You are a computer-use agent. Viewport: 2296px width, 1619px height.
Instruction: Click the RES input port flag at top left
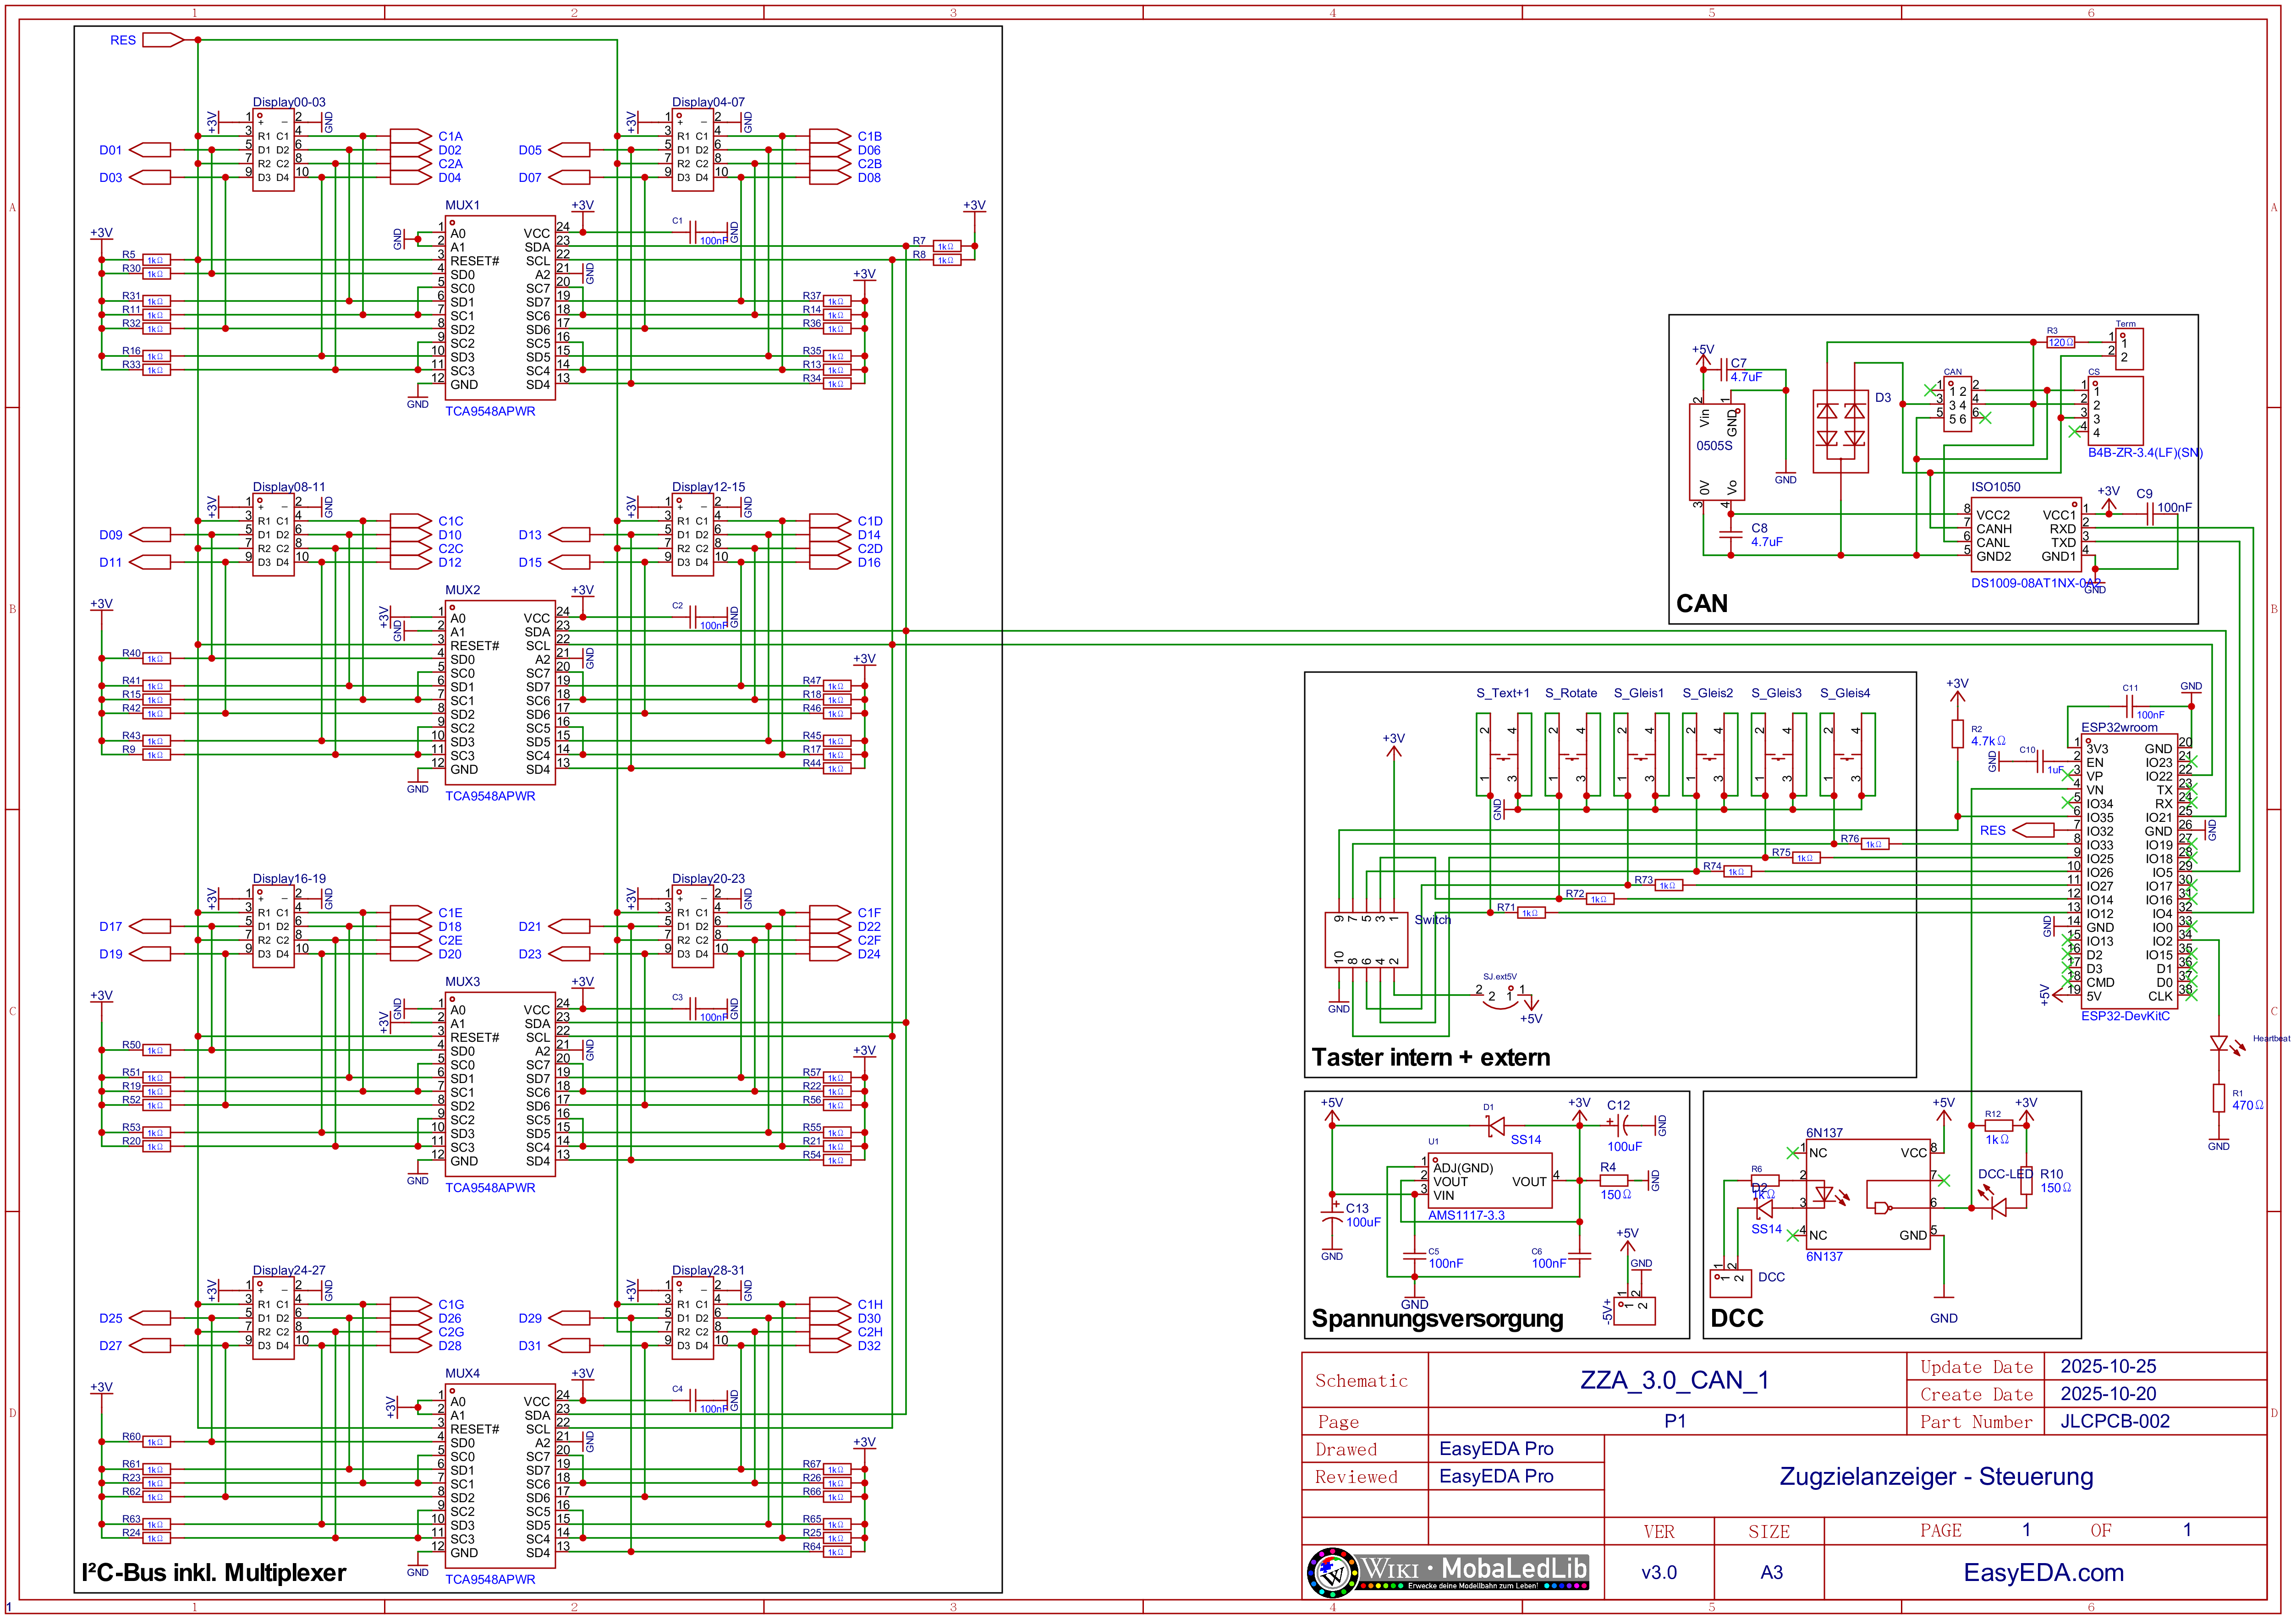(161, 40)
